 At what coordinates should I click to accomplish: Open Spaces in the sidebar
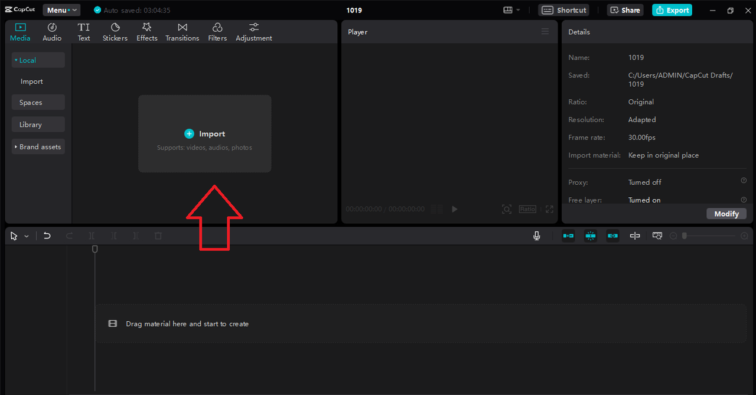38,102
